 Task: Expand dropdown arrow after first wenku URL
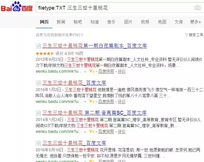85,72
